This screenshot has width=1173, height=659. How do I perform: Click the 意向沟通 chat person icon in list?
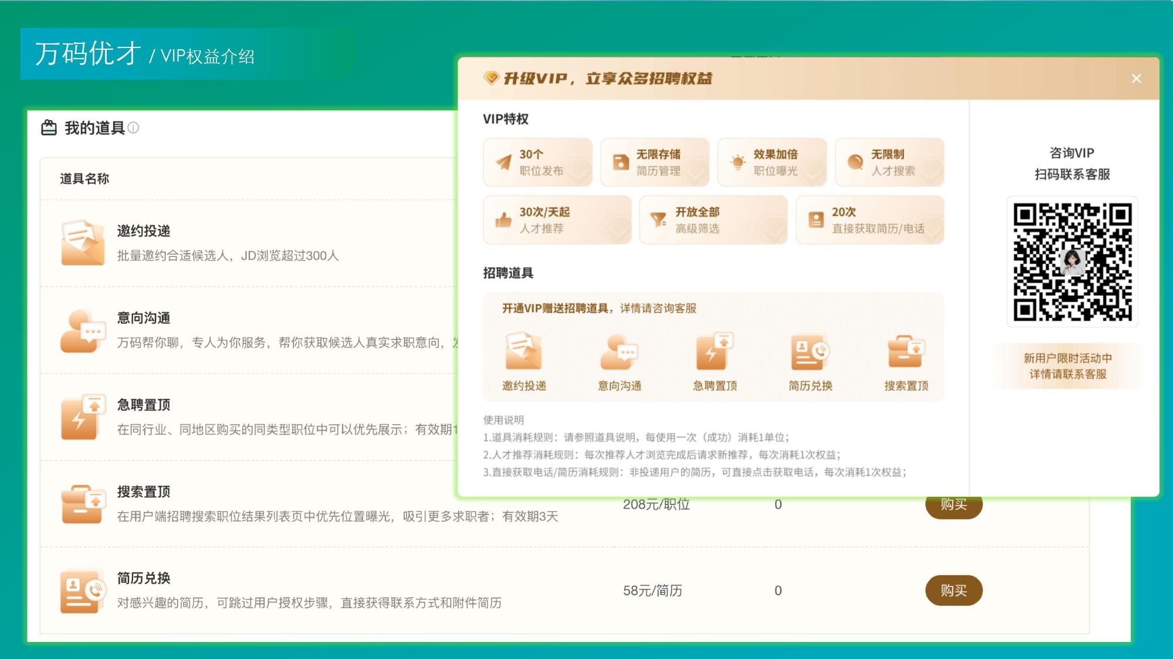pyautogui.click(x=82, y=331)
